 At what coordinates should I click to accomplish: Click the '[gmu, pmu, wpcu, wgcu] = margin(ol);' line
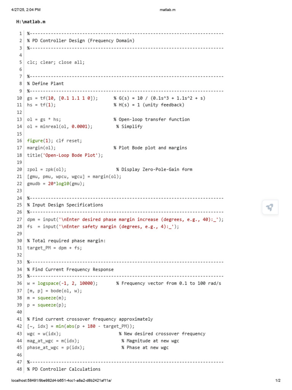click(74, 177)
